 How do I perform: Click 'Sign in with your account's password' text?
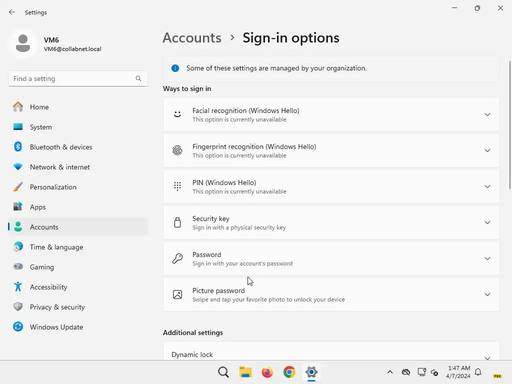(x=242, y=263)
